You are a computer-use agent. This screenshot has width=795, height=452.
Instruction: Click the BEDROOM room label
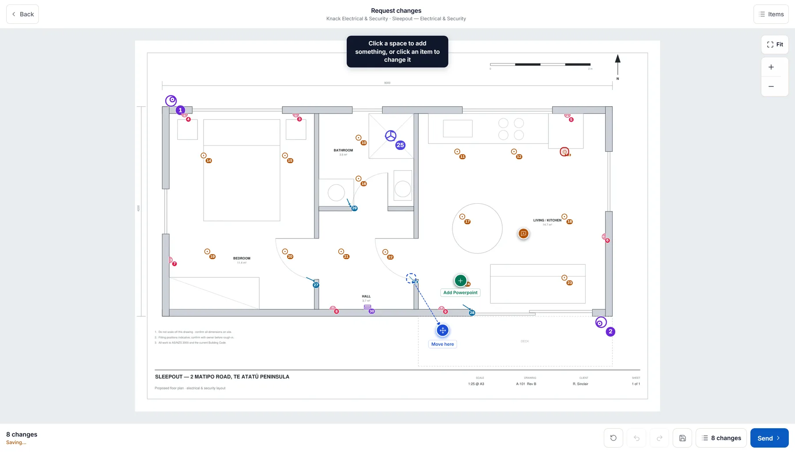tap(242, 258)
